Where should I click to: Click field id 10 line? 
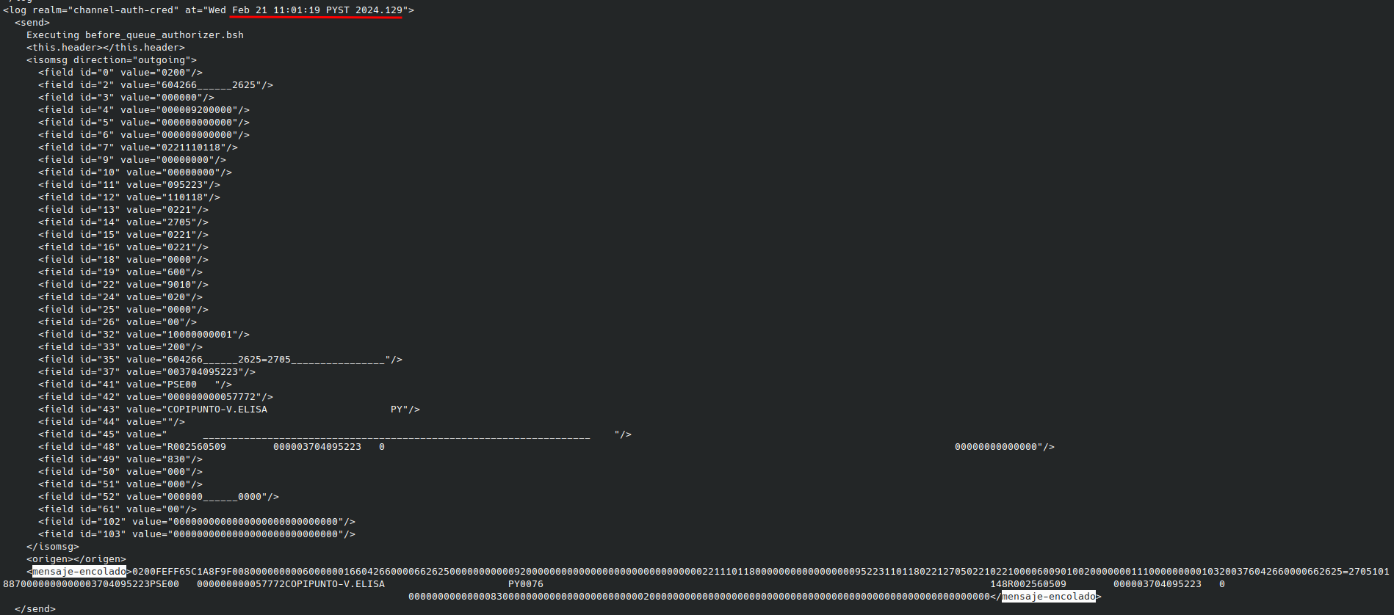135,172
